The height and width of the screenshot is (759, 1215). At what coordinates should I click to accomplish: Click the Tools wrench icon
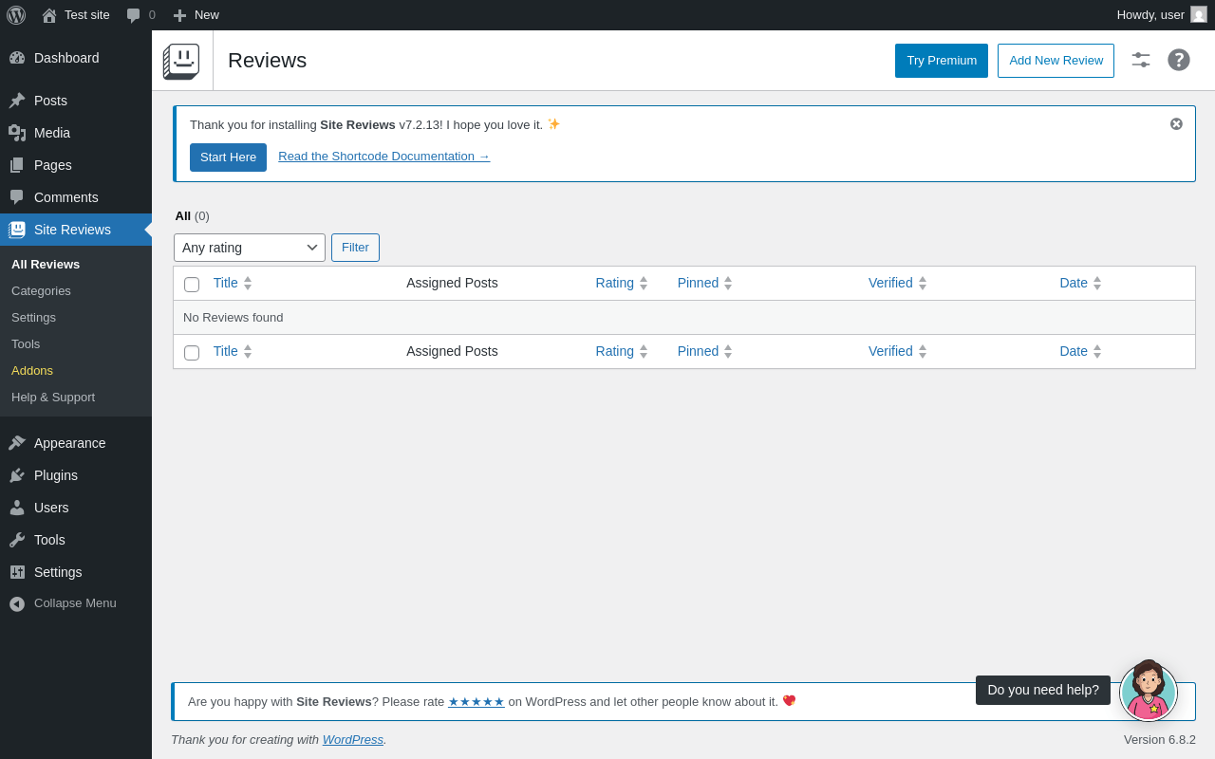tap(17, 540)
